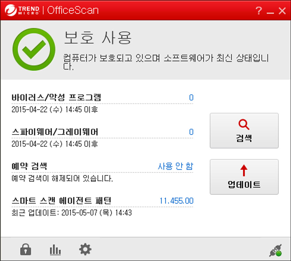Select the 예약 검색 heading
Screen dimensions: 291x261
pos(29,166)
